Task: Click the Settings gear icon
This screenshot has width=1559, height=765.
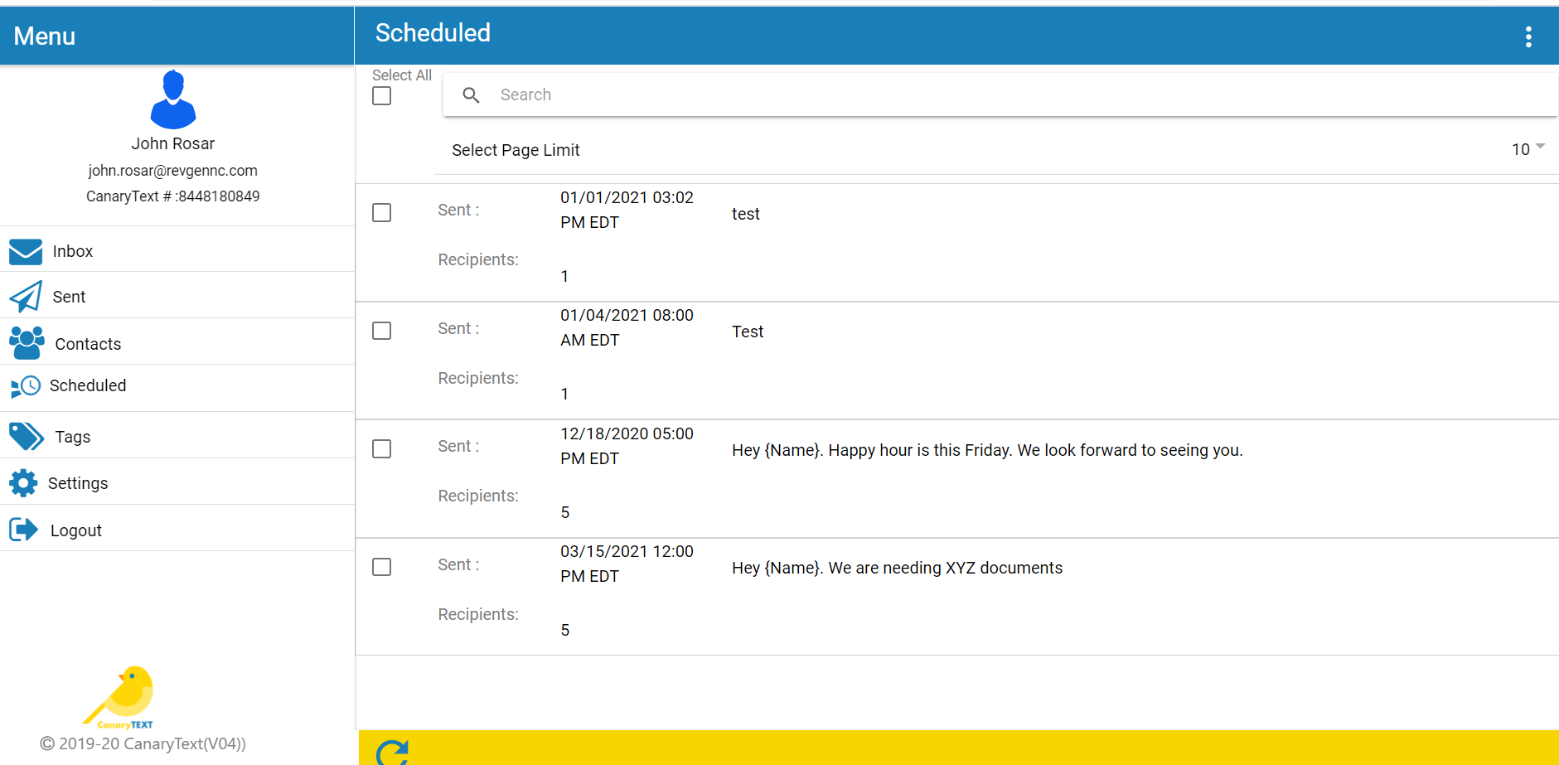Action: (24, 482)
